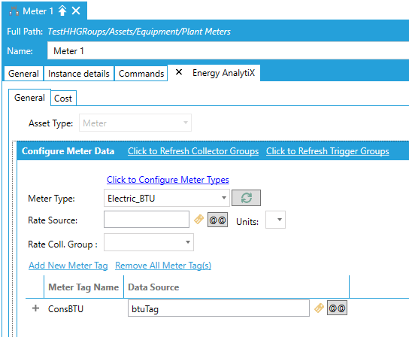This screenshot has height=337, width=409.
Task: Click the Meter 1 asset icon in tab header
Action: [x=14, y=11]
